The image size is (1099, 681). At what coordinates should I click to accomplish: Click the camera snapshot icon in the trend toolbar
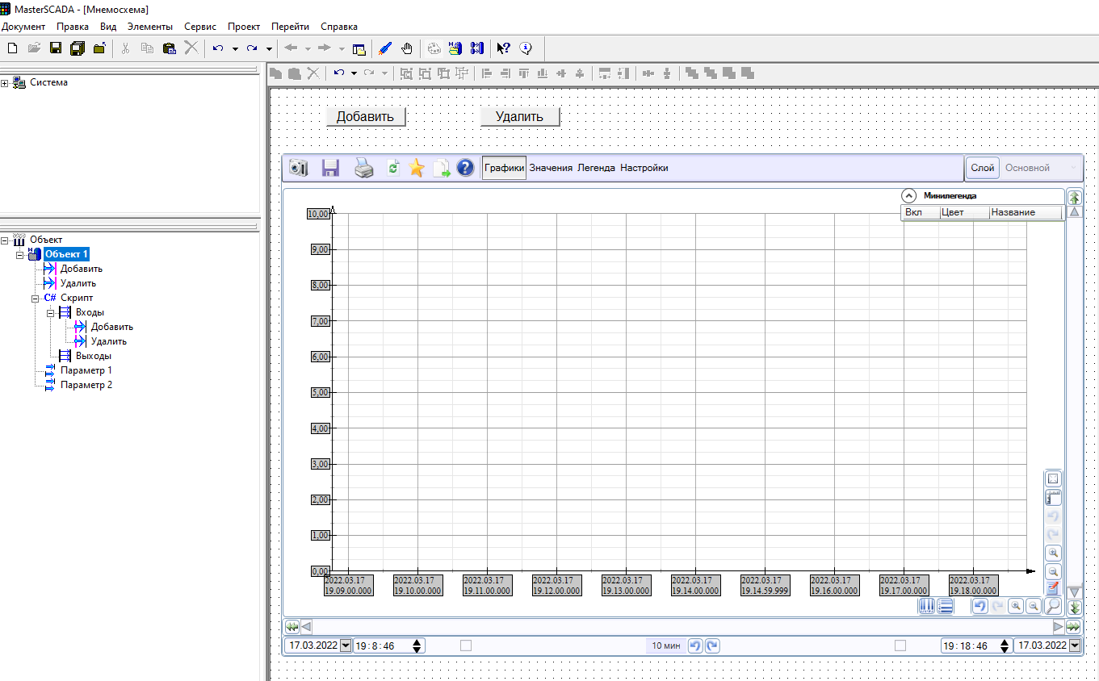299,168
